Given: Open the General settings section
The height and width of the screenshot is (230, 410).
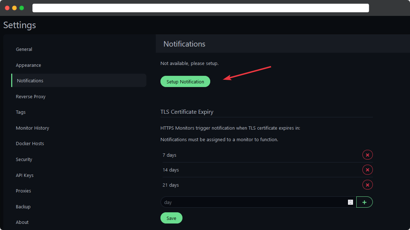Looking at the screenshot, I should point(24,49).
